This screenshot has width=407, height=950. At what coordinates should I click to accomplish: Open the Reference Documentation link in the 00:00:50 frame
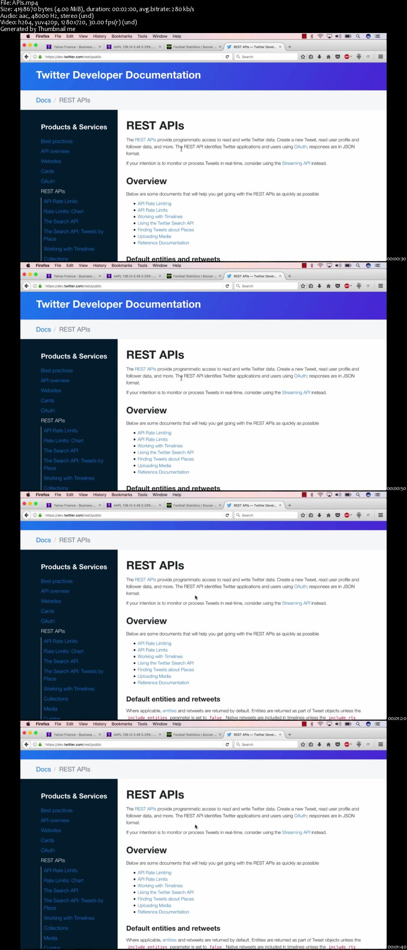click(163, 472)
